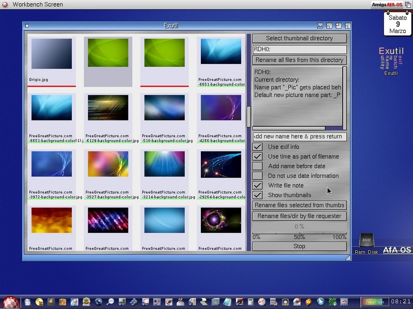Disable the 'Use exif info' checkbox

point(258,147)
